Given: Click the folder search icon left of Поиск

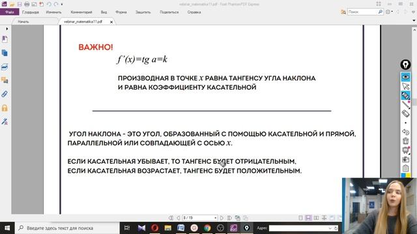Looking at the screenshot, I should pos(343,12).
